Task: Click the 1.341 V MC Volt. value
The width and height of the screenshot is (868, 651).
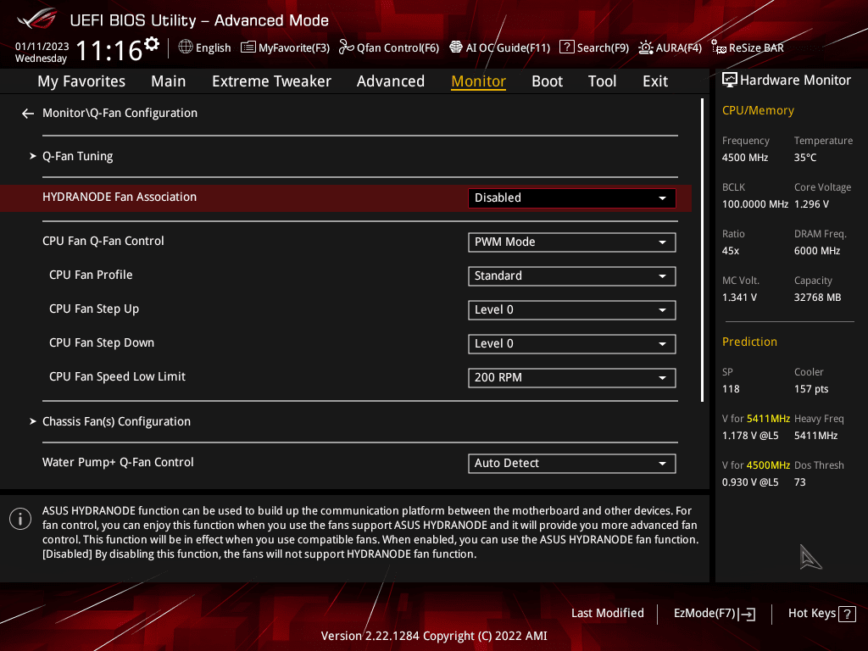Action: coord(739,298)
